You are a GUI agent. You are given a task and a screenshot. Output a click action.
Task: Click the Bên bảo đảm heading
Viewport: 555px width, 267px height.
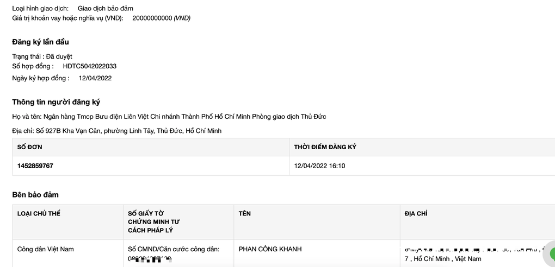35,195
